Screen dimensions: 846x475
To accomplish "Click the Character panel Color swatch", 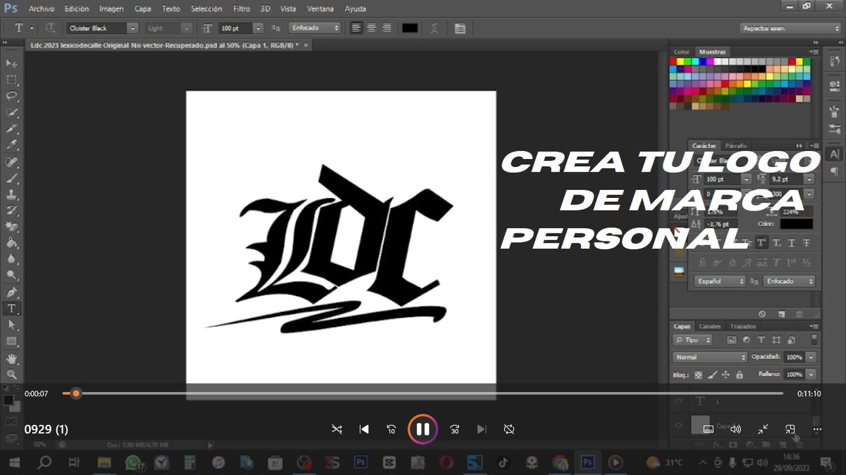I will pos(796,224).
